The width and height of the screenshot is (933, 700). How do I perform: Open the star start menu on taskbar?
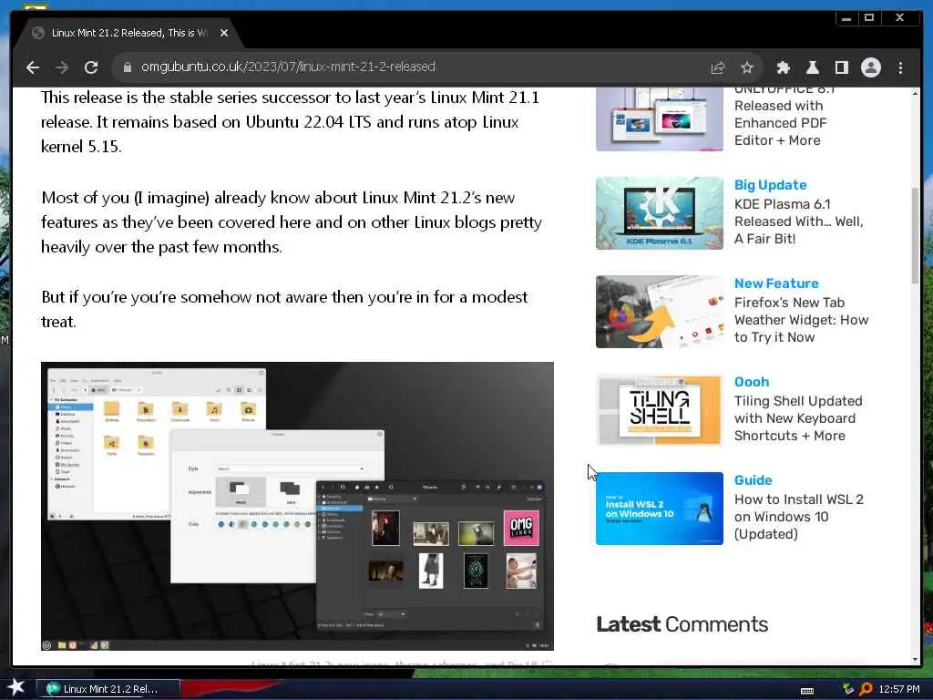(x=16, y=687)
